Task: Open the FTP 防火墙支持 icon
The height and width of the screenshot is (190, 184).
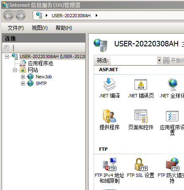Action: pyautogui.click(x=173, y=164)
